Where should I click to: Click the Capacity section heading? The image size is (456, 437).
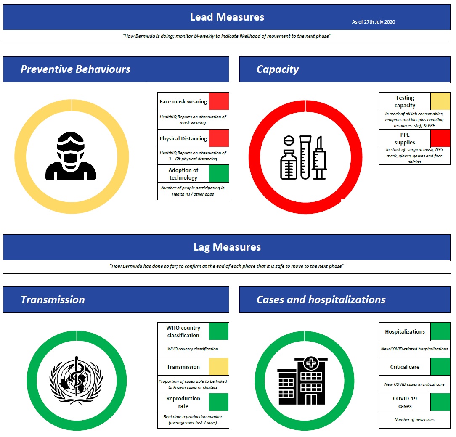tap(278, 69)
